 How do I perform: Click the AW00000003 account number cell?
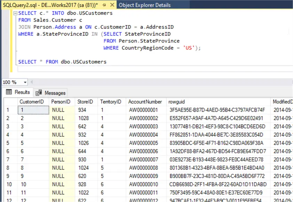point(143,126)
